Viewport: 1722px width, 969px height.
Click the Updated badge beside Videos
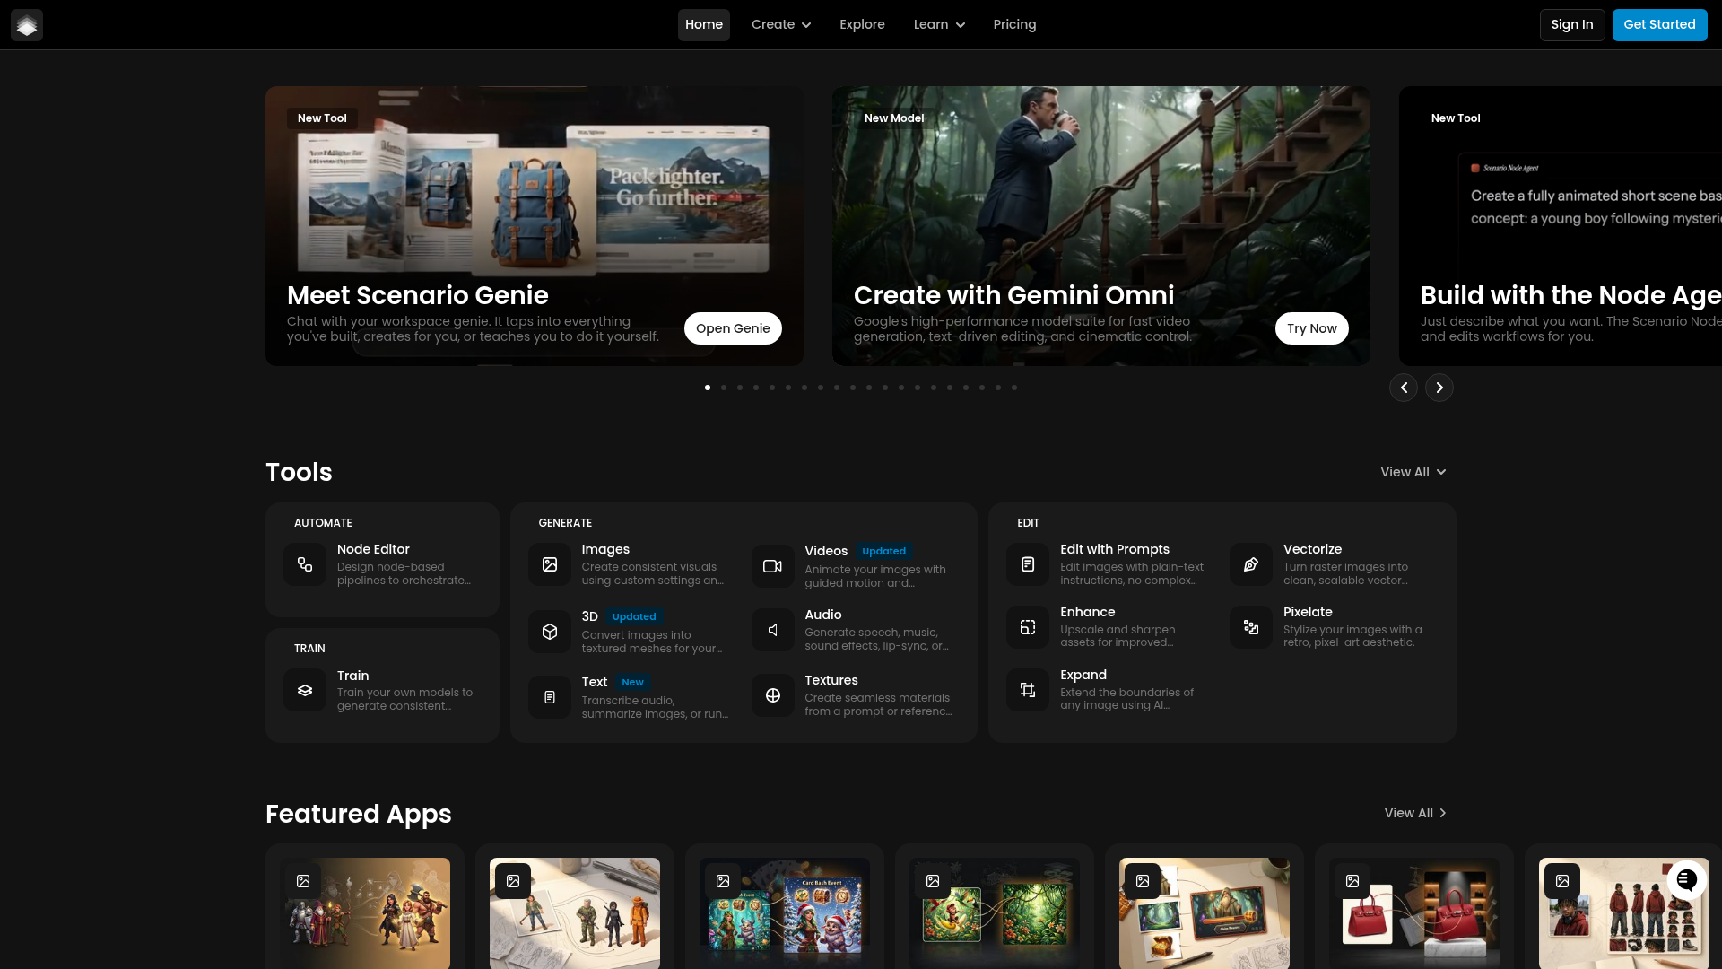[883, 551]
